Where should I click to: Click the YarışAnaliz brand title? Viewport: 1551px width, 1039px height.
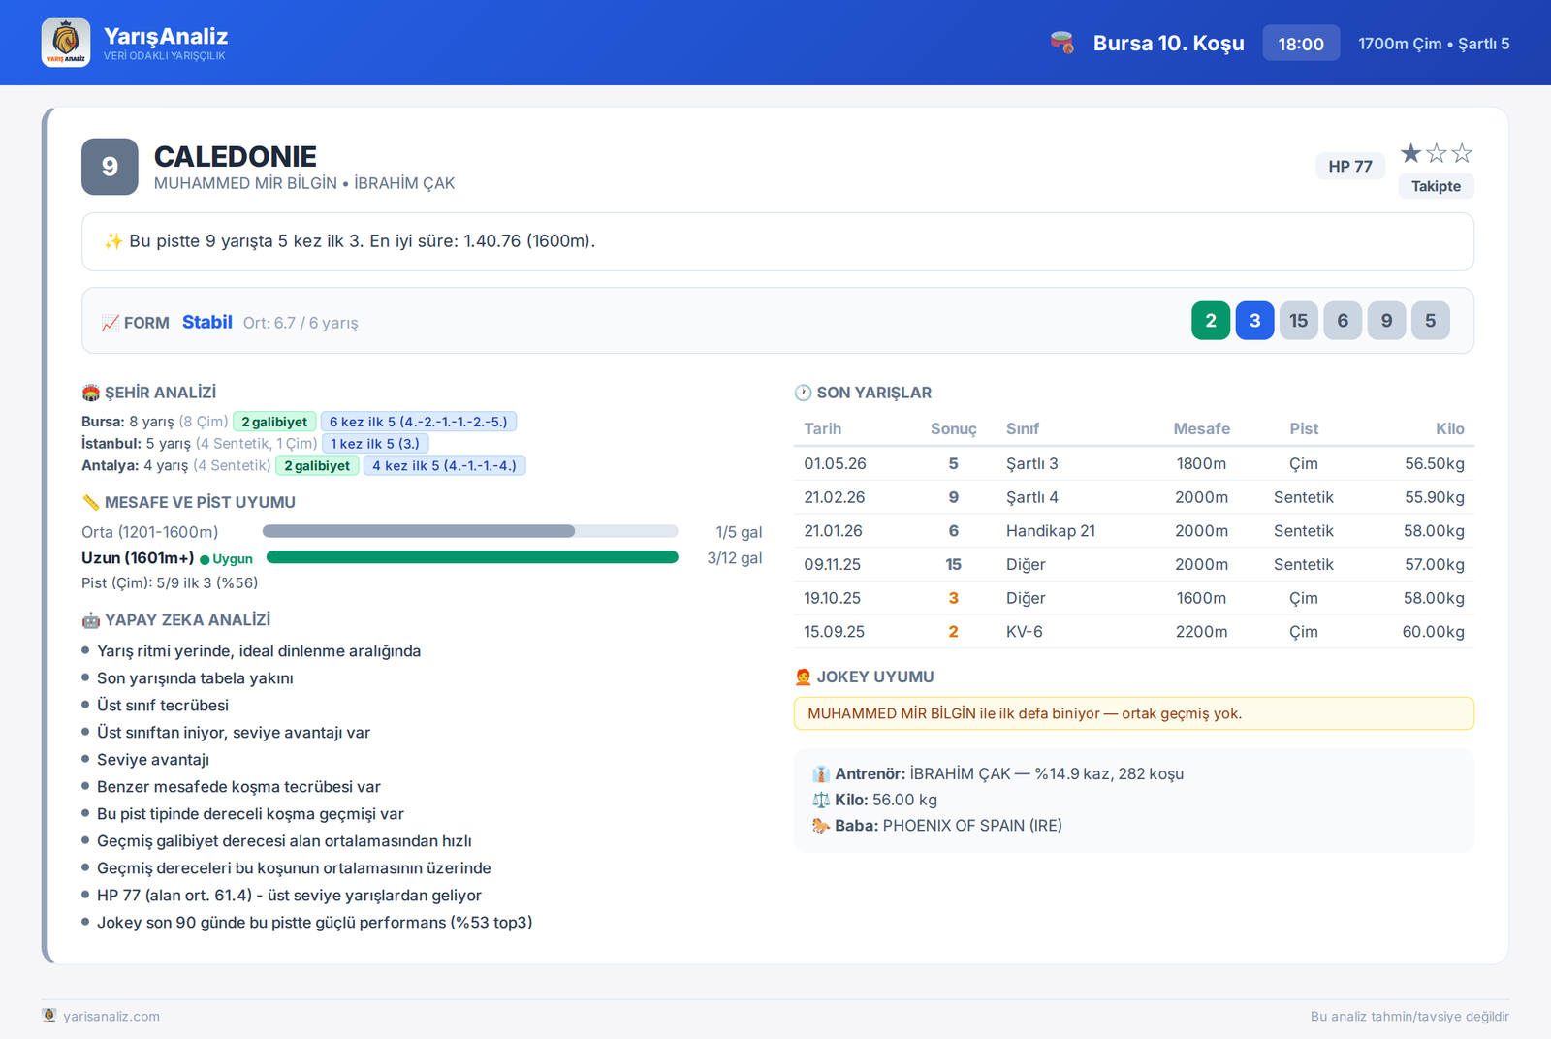166,36
